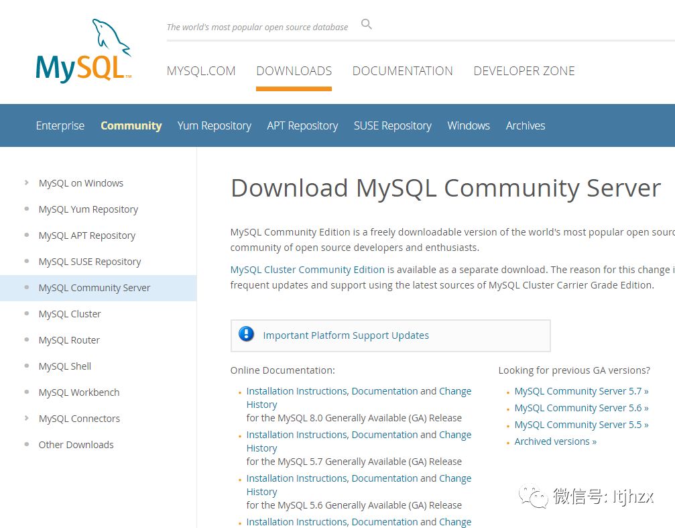This screenshot has width=675, height=528.
Task: Open Archives in blue menu
Action: coord(526,125)
